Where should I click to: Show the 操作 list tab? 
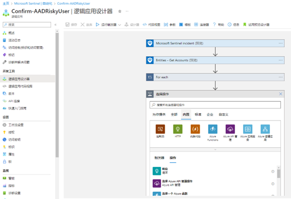(x=173, y=158)
